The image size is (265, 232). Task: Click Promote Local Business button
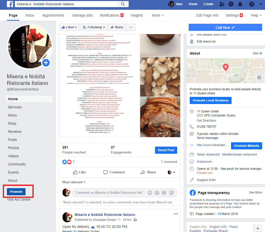point(211,100)
